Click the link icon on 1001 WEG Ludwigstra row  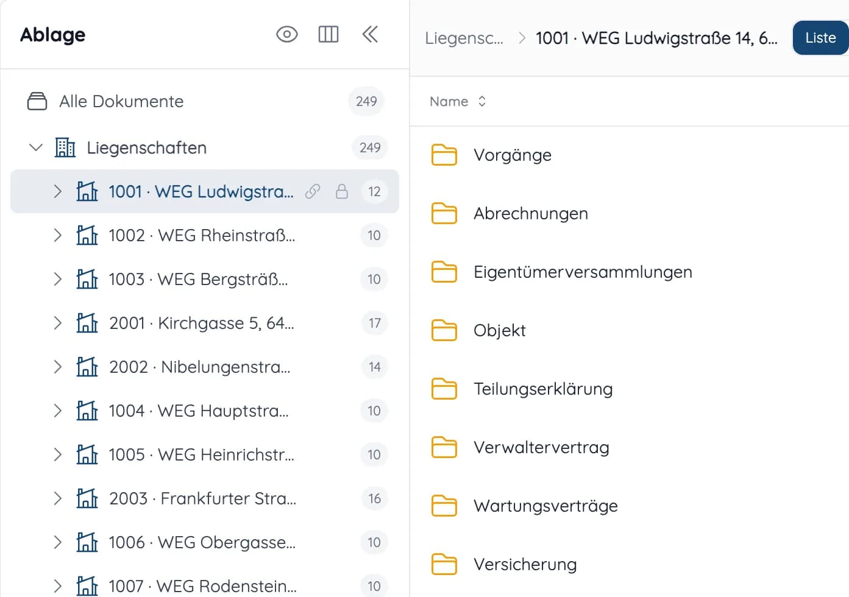[x=313, y=191]
